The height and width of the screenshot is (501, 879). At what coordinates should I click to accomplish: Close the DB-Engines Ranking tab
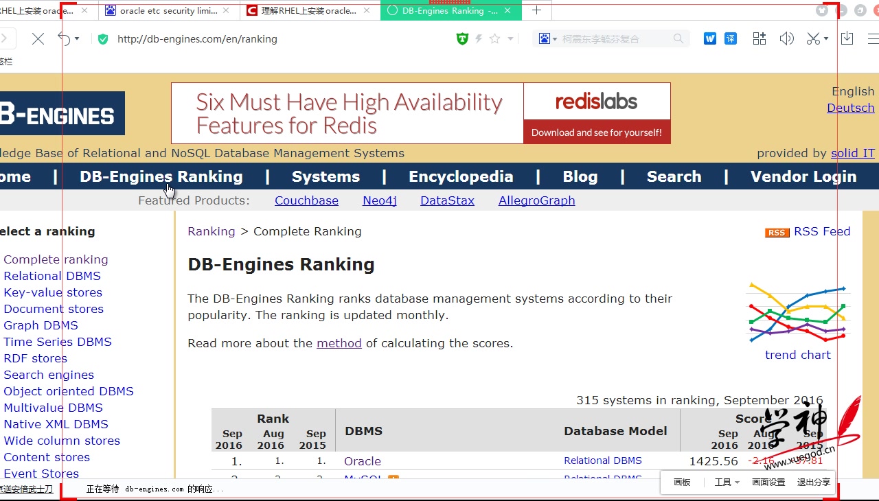pos(507,11)
